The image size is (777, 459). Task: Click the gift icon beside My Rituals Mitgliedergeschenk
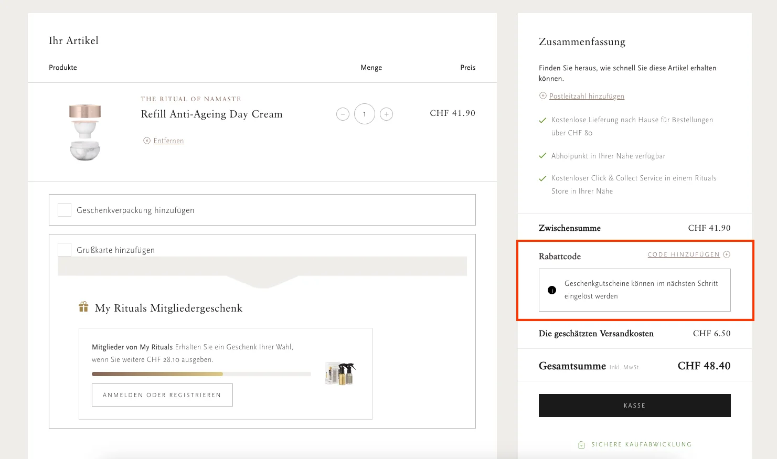coord(83,307)
